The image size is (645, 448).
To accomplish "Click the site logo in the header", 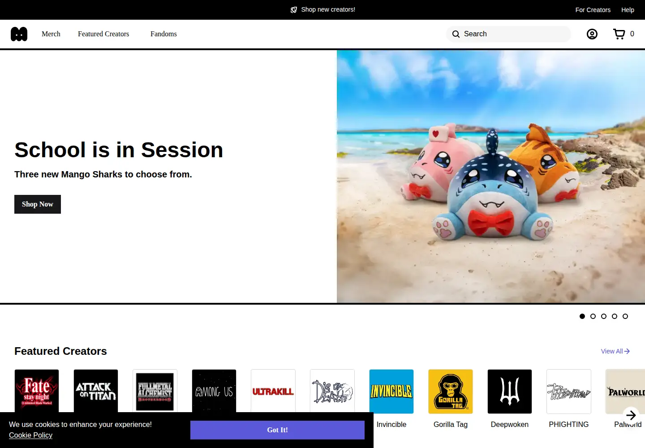I will 19,34.
